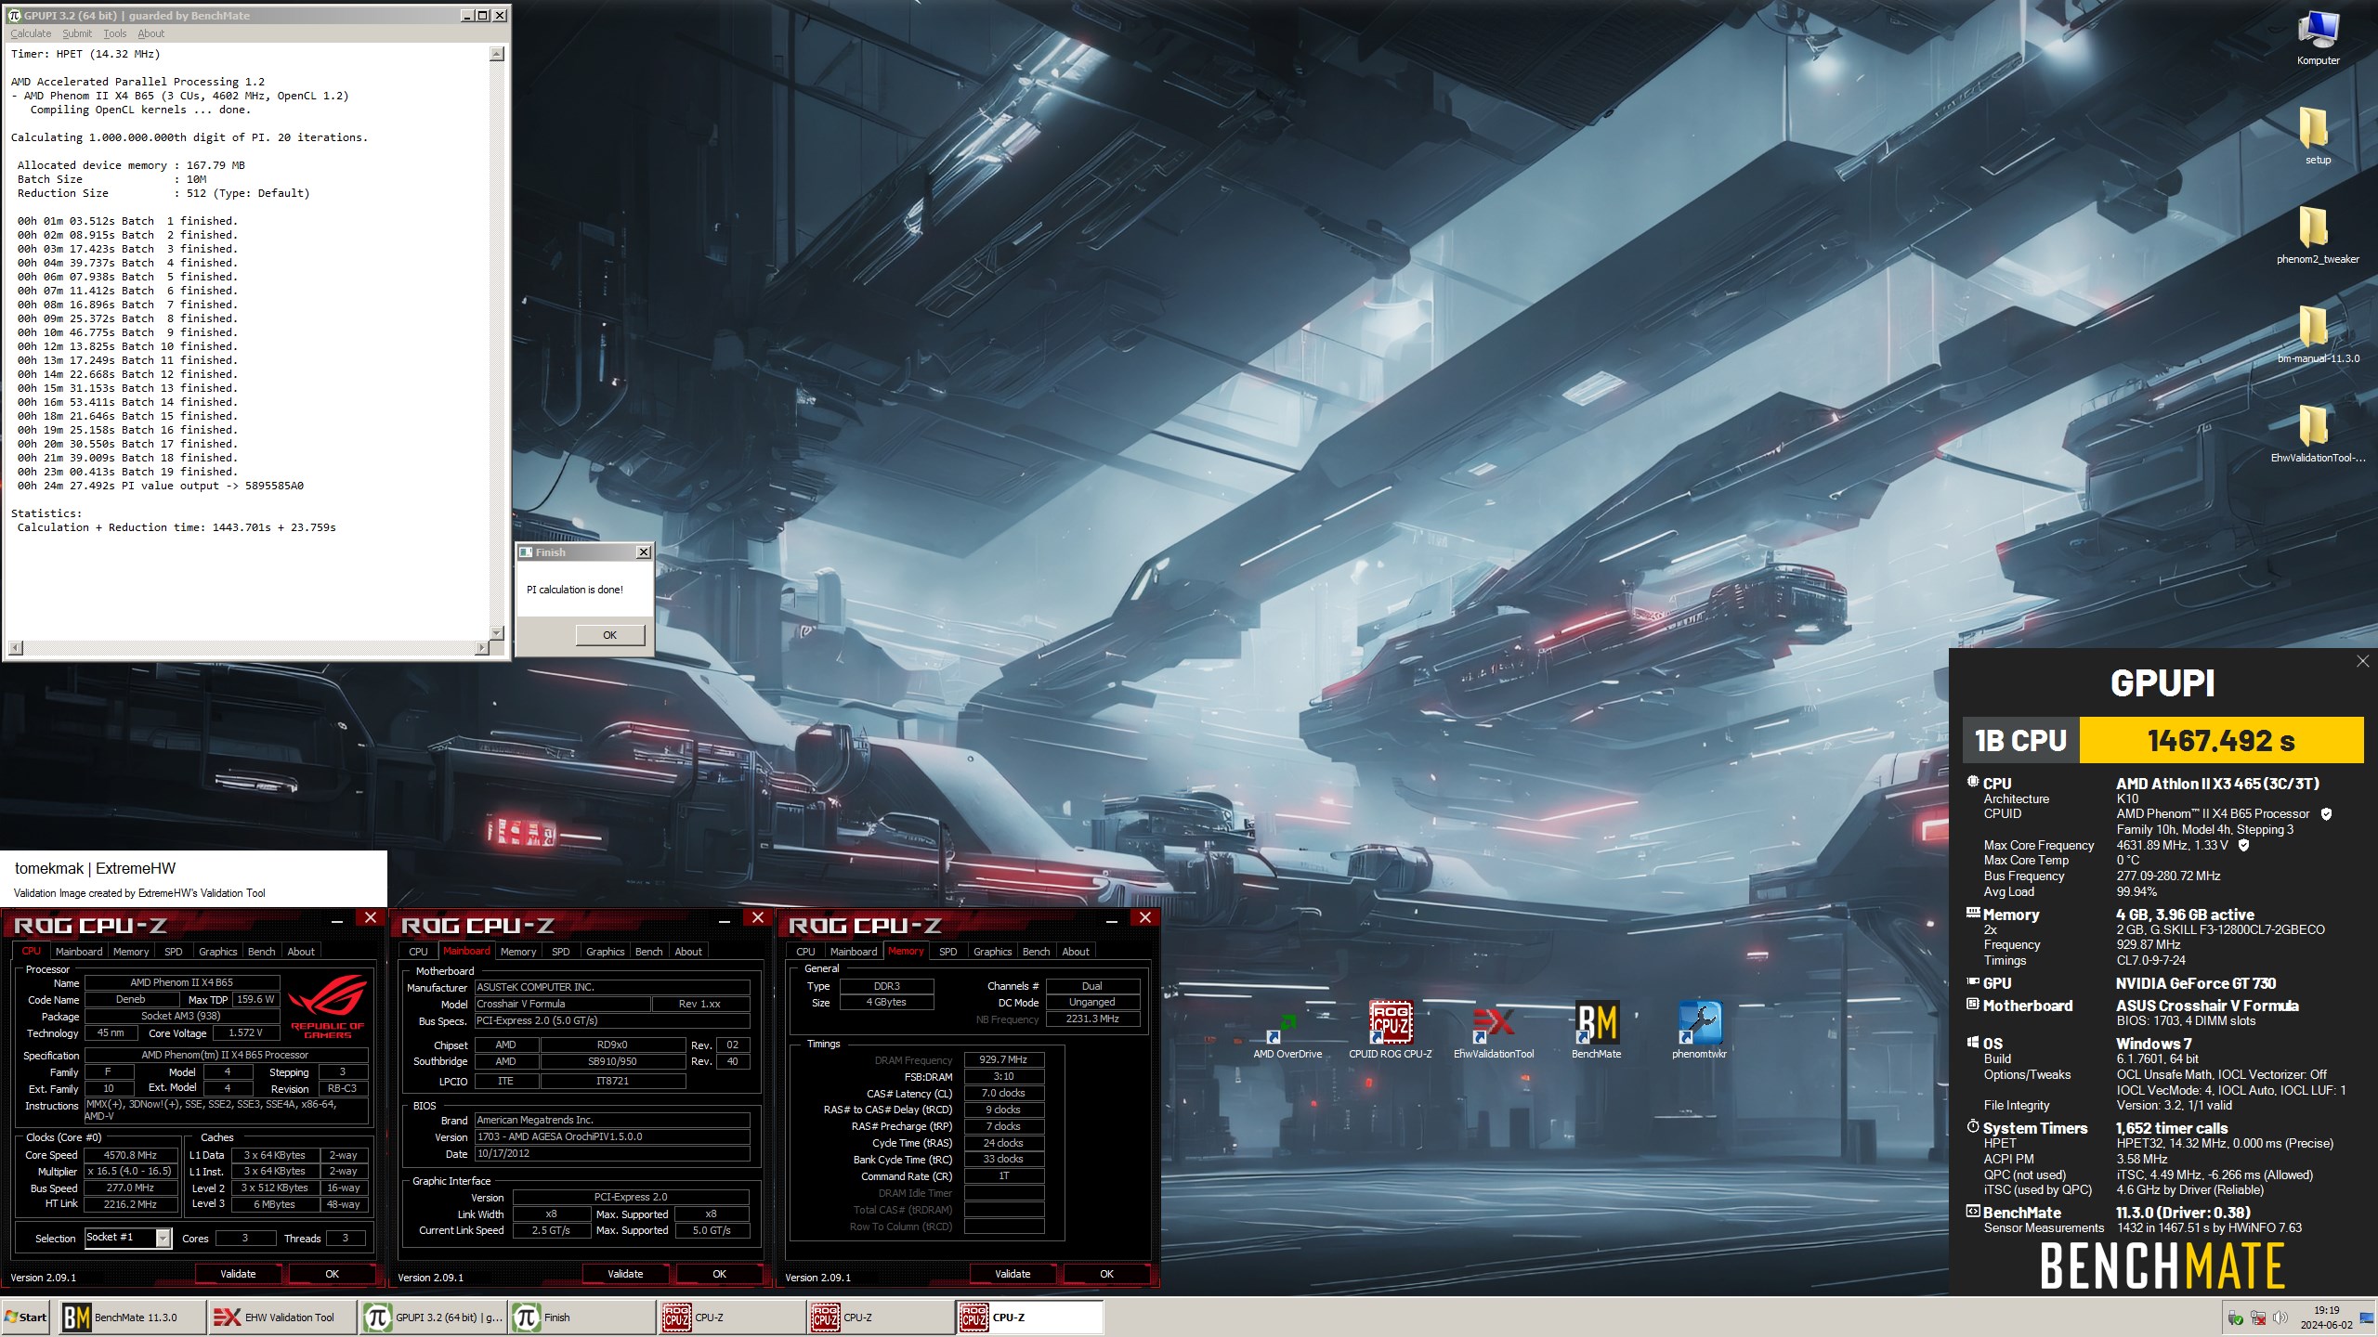The height and width of the screenshot is (1337, 2378).
Task: Click Validate in Memory CPU-Z window
Action: pos(1013,1274)
